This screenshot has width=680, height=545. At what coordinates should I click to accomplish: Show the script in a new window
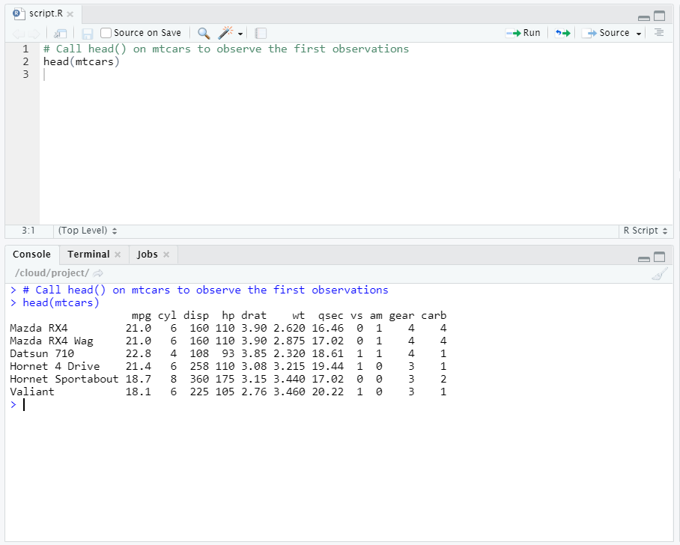(x=60, y=34)
